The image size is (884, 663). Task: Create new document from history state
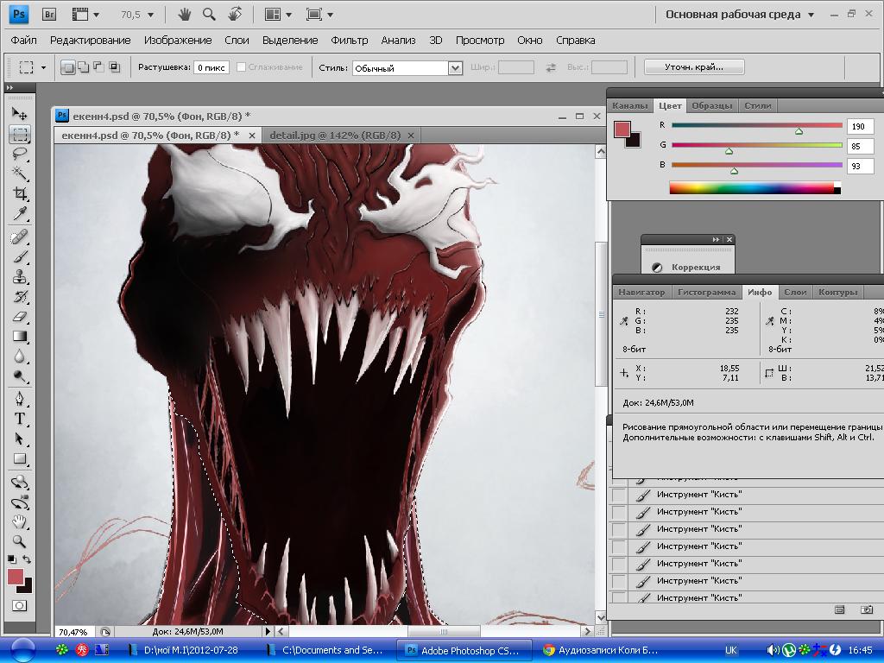839,609
